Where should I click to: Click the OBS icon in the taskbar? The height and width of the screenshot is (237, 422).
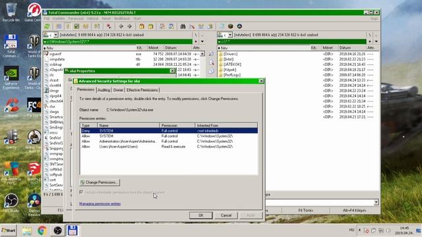[x=57, y=230]
